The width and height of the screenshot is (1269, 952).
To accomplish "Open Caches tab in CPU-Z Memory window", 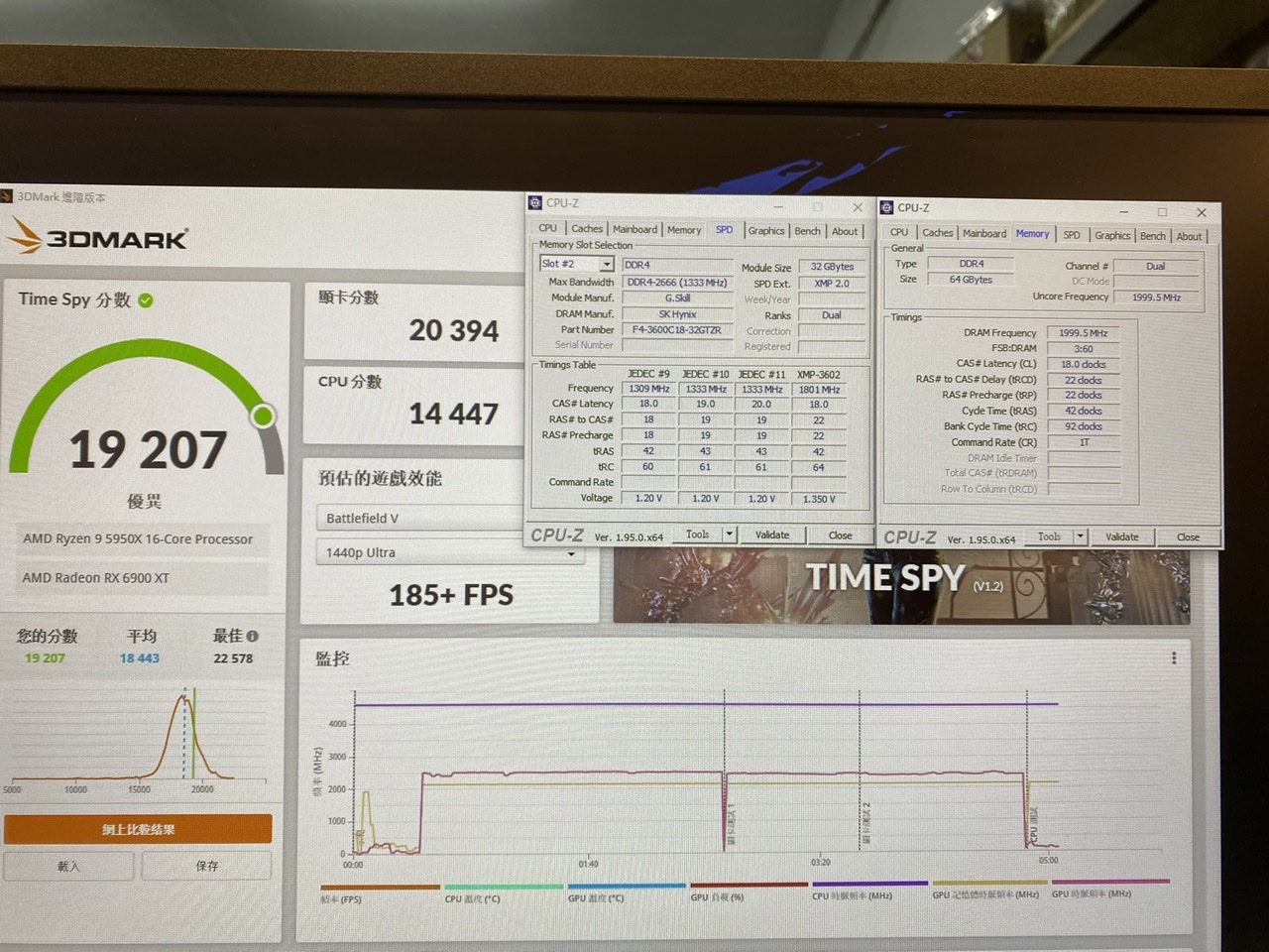I will (x=937, y=233).
